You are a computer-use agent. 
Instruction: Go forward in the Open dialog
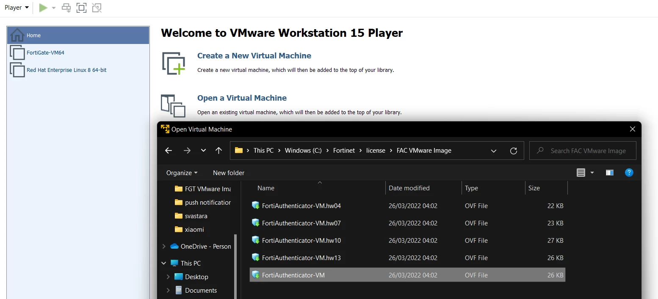click(187, 151)
